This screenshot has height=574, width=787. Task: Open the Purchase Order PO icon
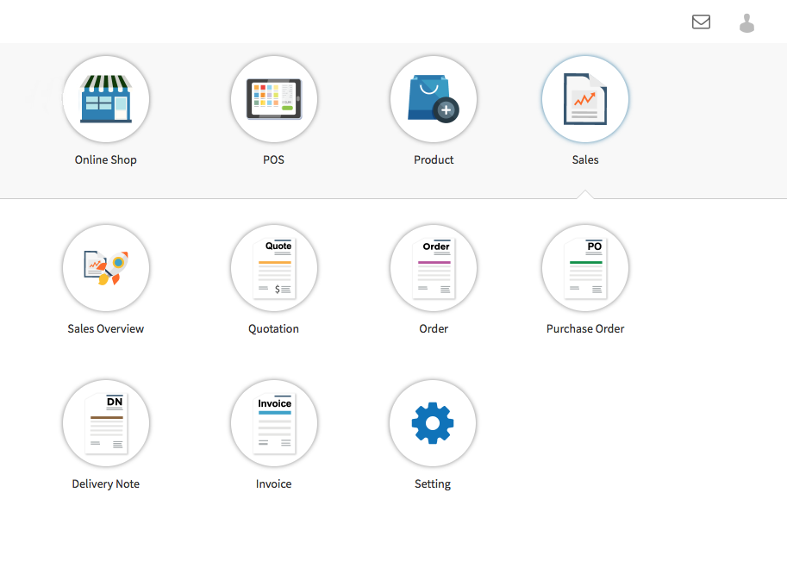(585, 268)
